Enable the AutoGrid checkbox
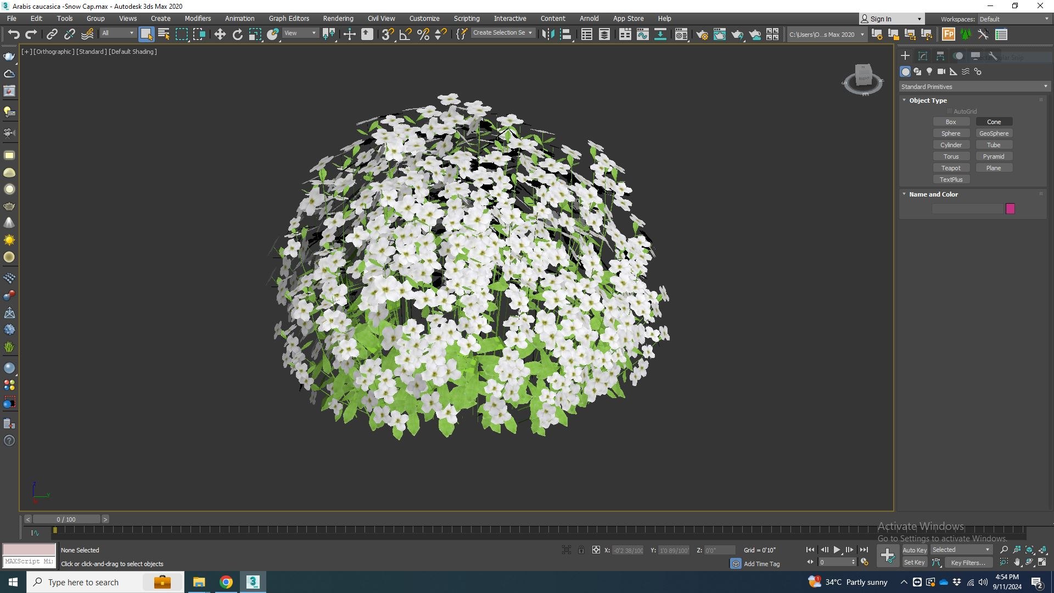 click(x=950, y=111)
